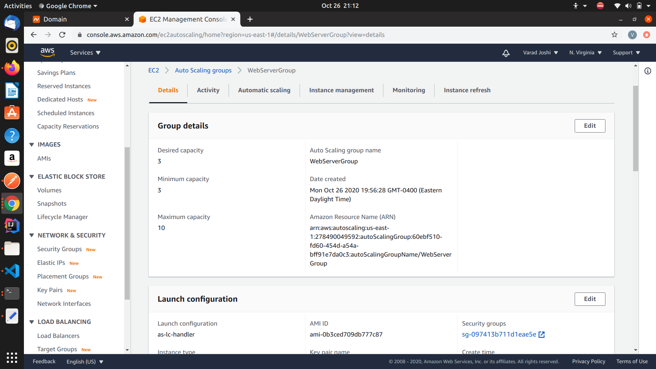Click the AWS logo home icon
The image size is (656, 369).
point(47,52)
